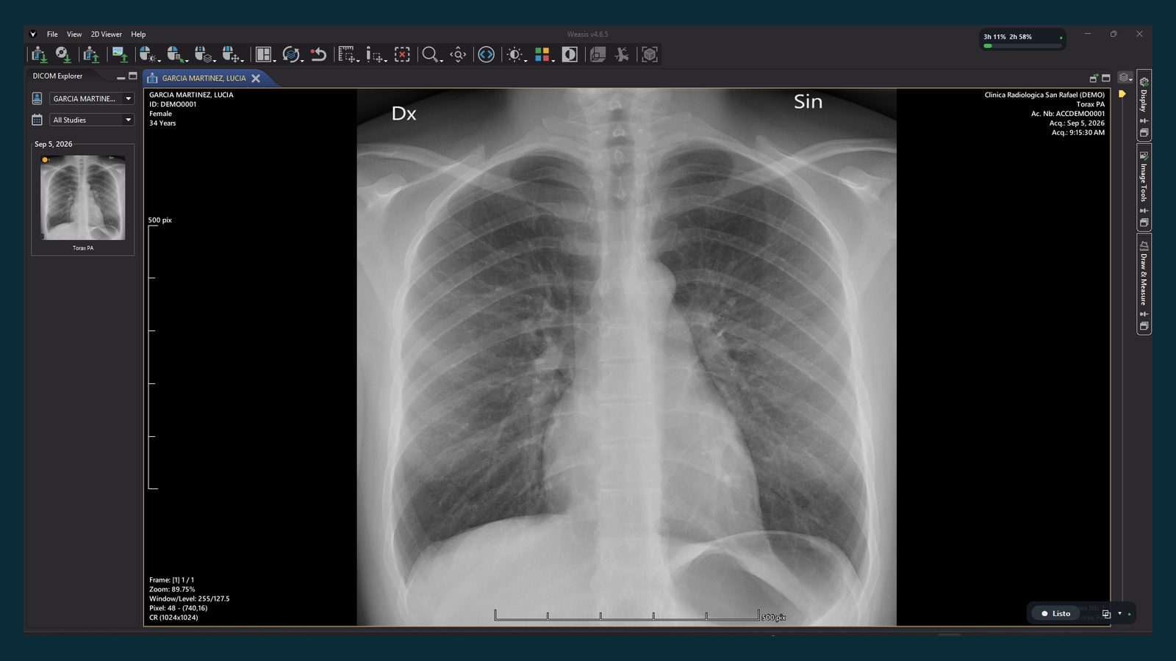Click the reset view icon
Viewport: 1176px width, 661px height.
(318, 54)
